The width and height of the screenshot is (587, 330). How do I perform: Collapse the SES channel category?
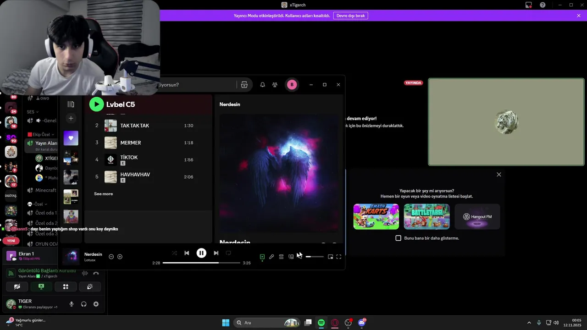32,112
